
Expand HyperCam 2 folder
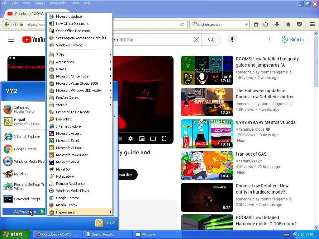[x=80, y=212]
